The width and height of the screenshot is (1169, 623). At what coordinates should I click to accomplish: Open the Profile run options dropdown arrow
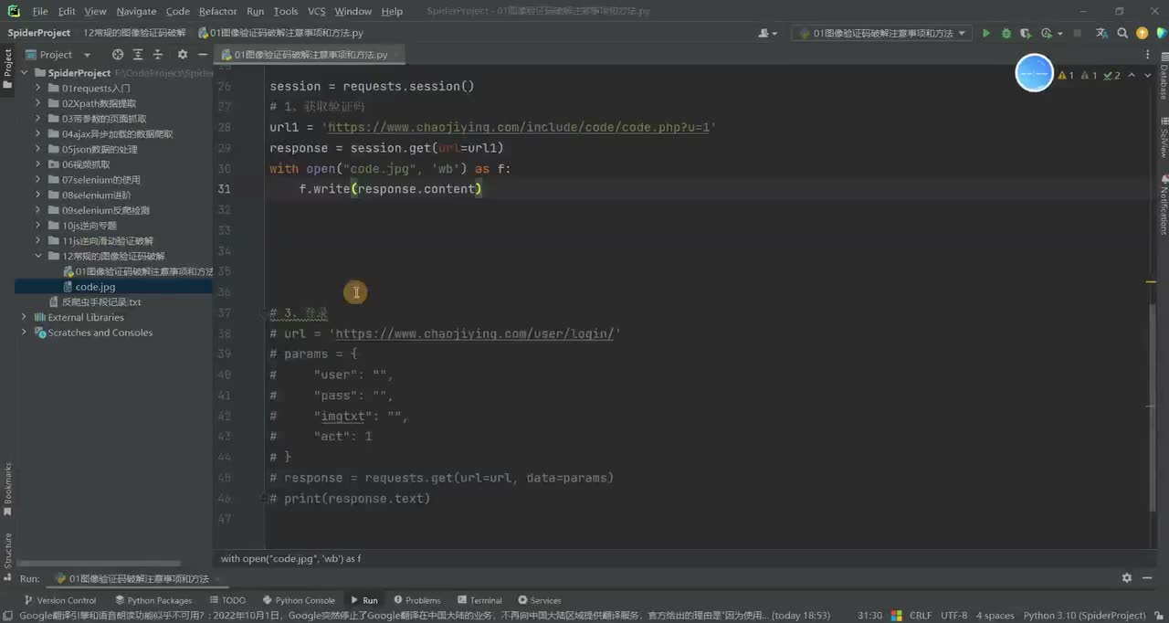click(1058, 34)
